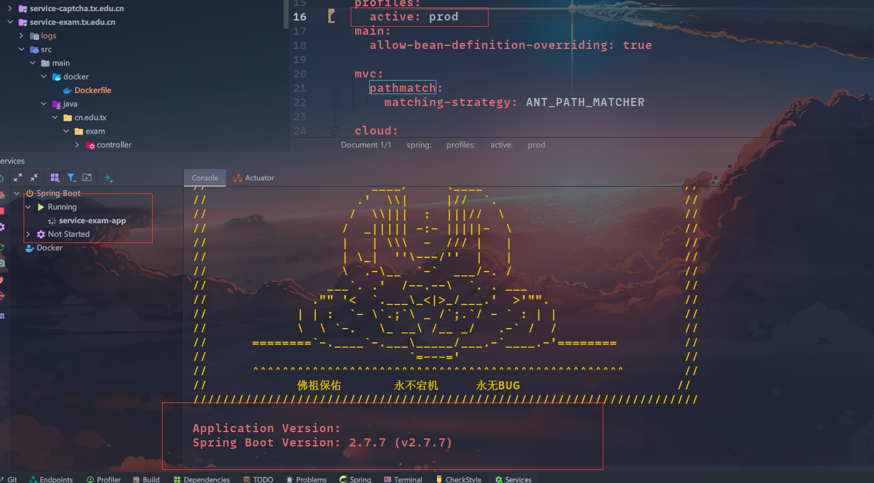
Task: Open Dockerfile in the project tree
Action: pos(92,91)
